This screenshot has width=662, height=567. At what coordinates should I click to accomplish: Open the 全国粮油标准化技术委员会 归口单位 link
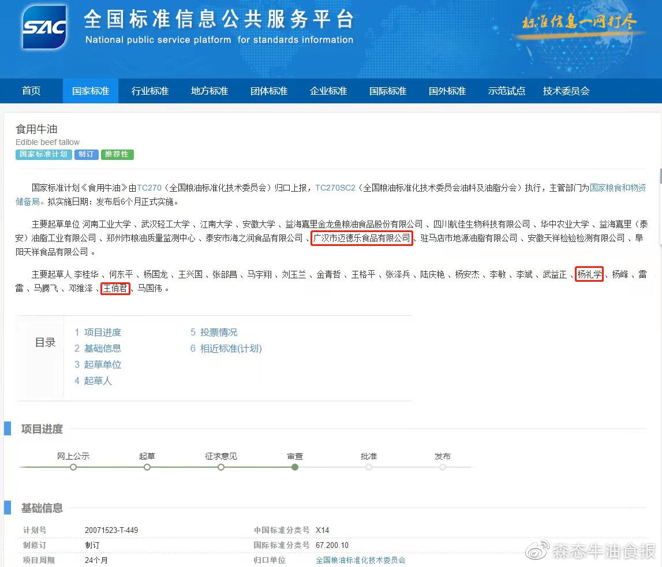point(361,560)
